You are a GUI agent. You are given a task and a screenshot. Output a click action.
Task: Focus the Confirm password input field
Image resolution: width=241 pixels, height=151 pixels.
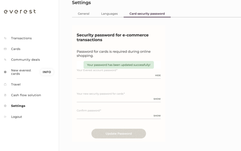click(x=114, y=116)
